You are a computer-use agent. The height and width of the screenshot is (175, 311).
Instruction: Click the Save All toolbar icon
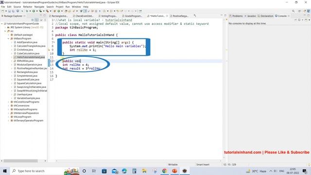(13, 11)
